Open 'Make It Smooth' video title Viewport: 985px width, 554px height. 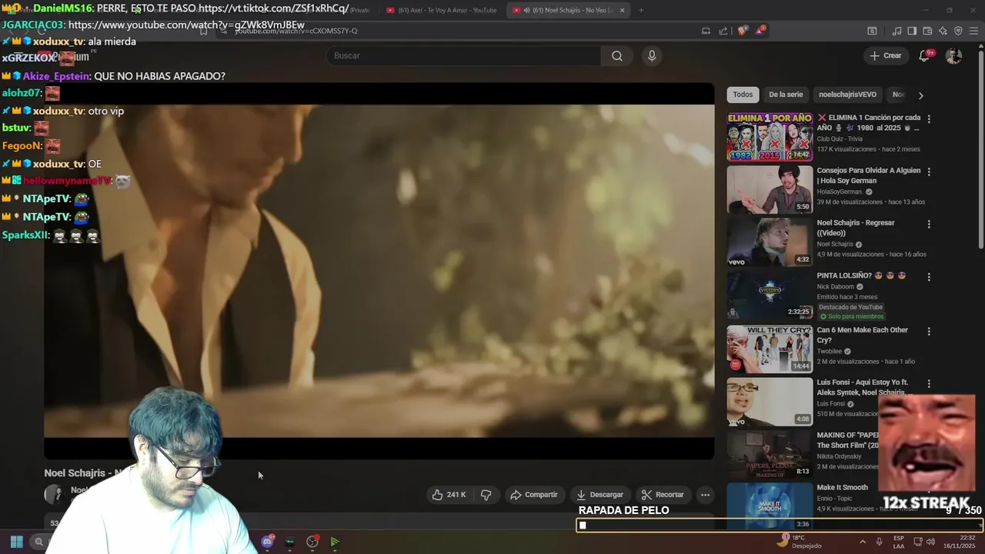pyautogui.click(x=842, y=487)
